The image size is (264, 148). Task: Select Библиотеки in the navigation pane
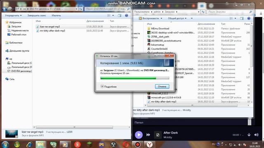click(x=16, y=43)
